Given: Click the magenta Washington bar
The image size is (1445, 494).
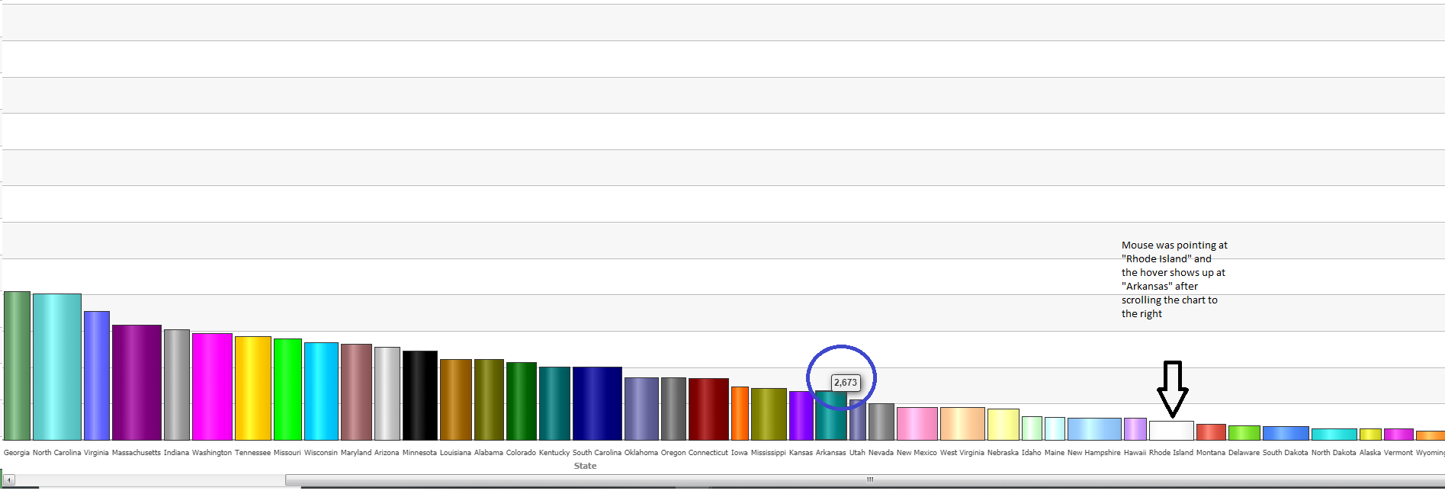Looking at the screenshot, I should coord(212,387).
